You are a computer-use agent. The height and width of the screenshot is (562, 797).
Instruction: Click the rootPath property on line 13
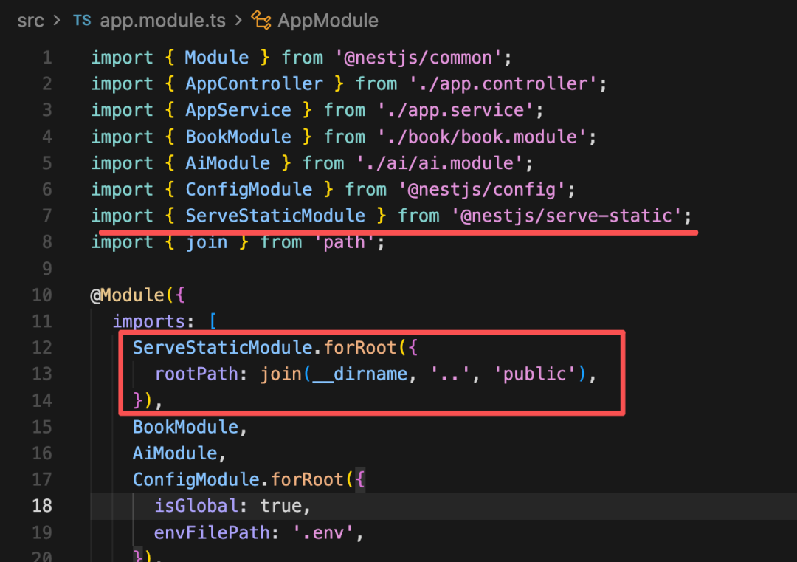coord(196,374)
